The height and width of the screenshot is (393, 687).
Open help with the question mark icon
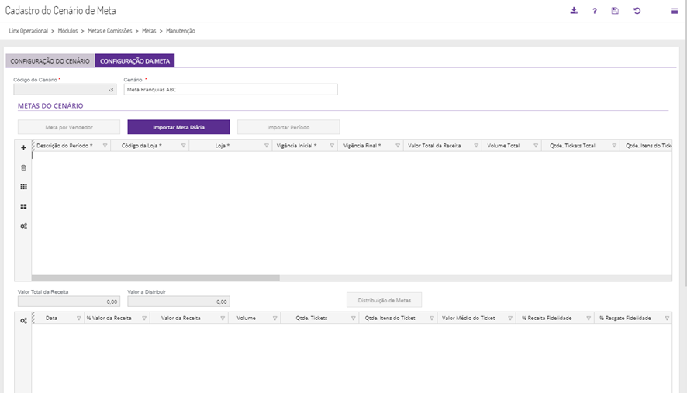pos(595,11)
